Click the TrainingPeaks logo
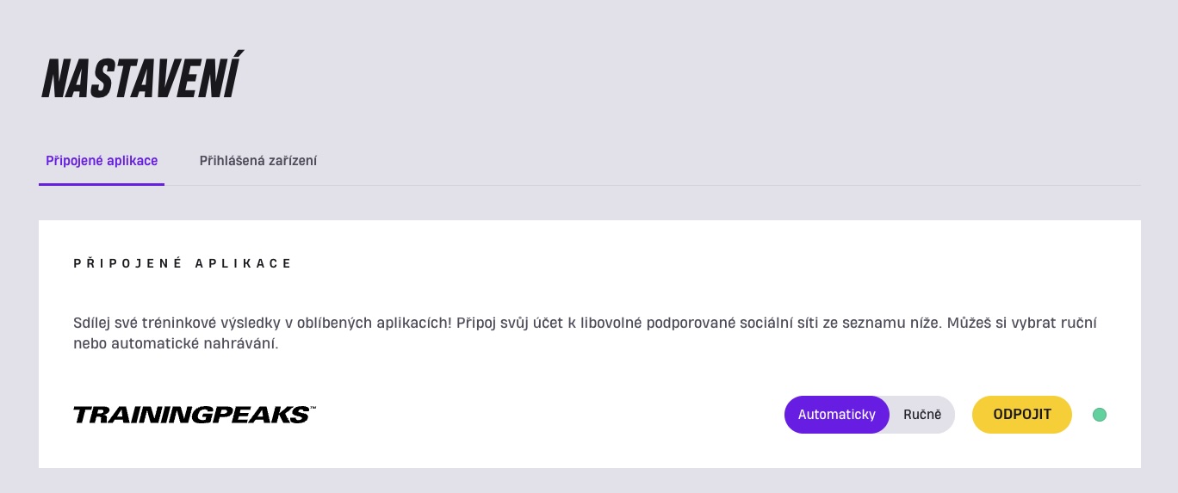The image size is (1178, 493). click(195, 415)
